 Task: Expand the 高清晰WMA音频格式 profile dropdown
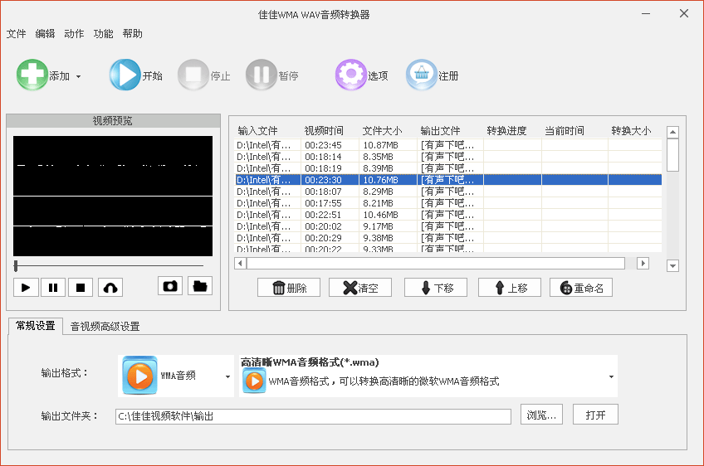pos(611,376)
